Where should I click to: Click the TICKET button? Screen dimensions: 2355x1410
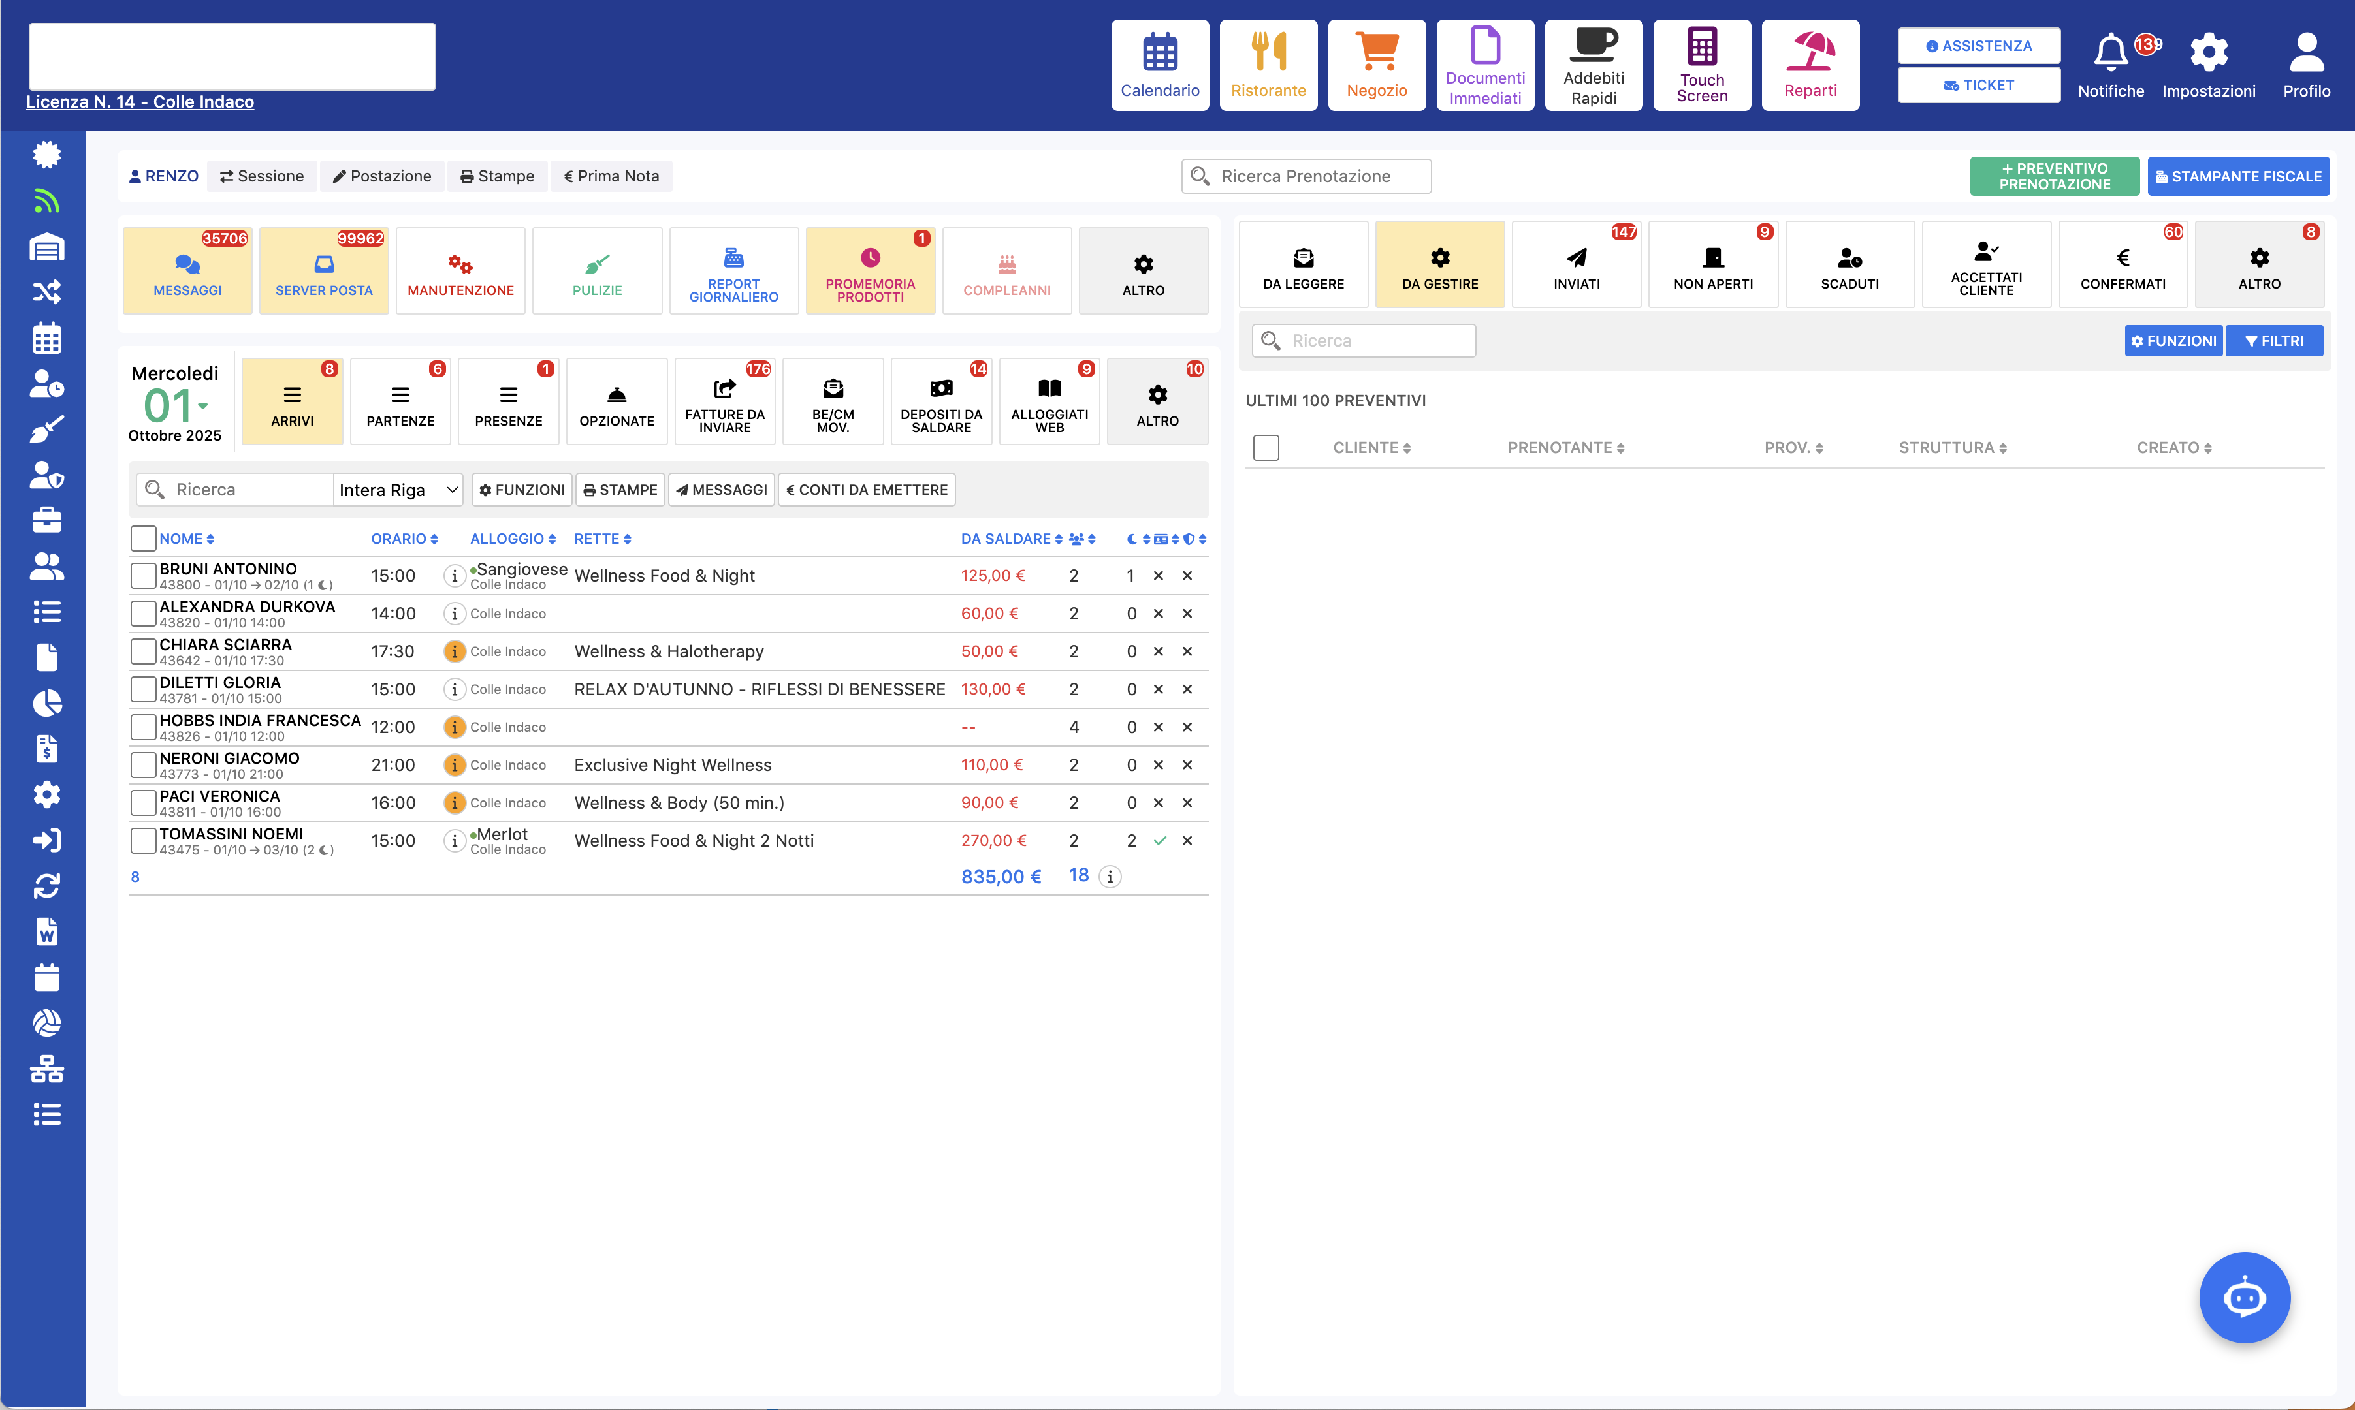[1978, 85]
